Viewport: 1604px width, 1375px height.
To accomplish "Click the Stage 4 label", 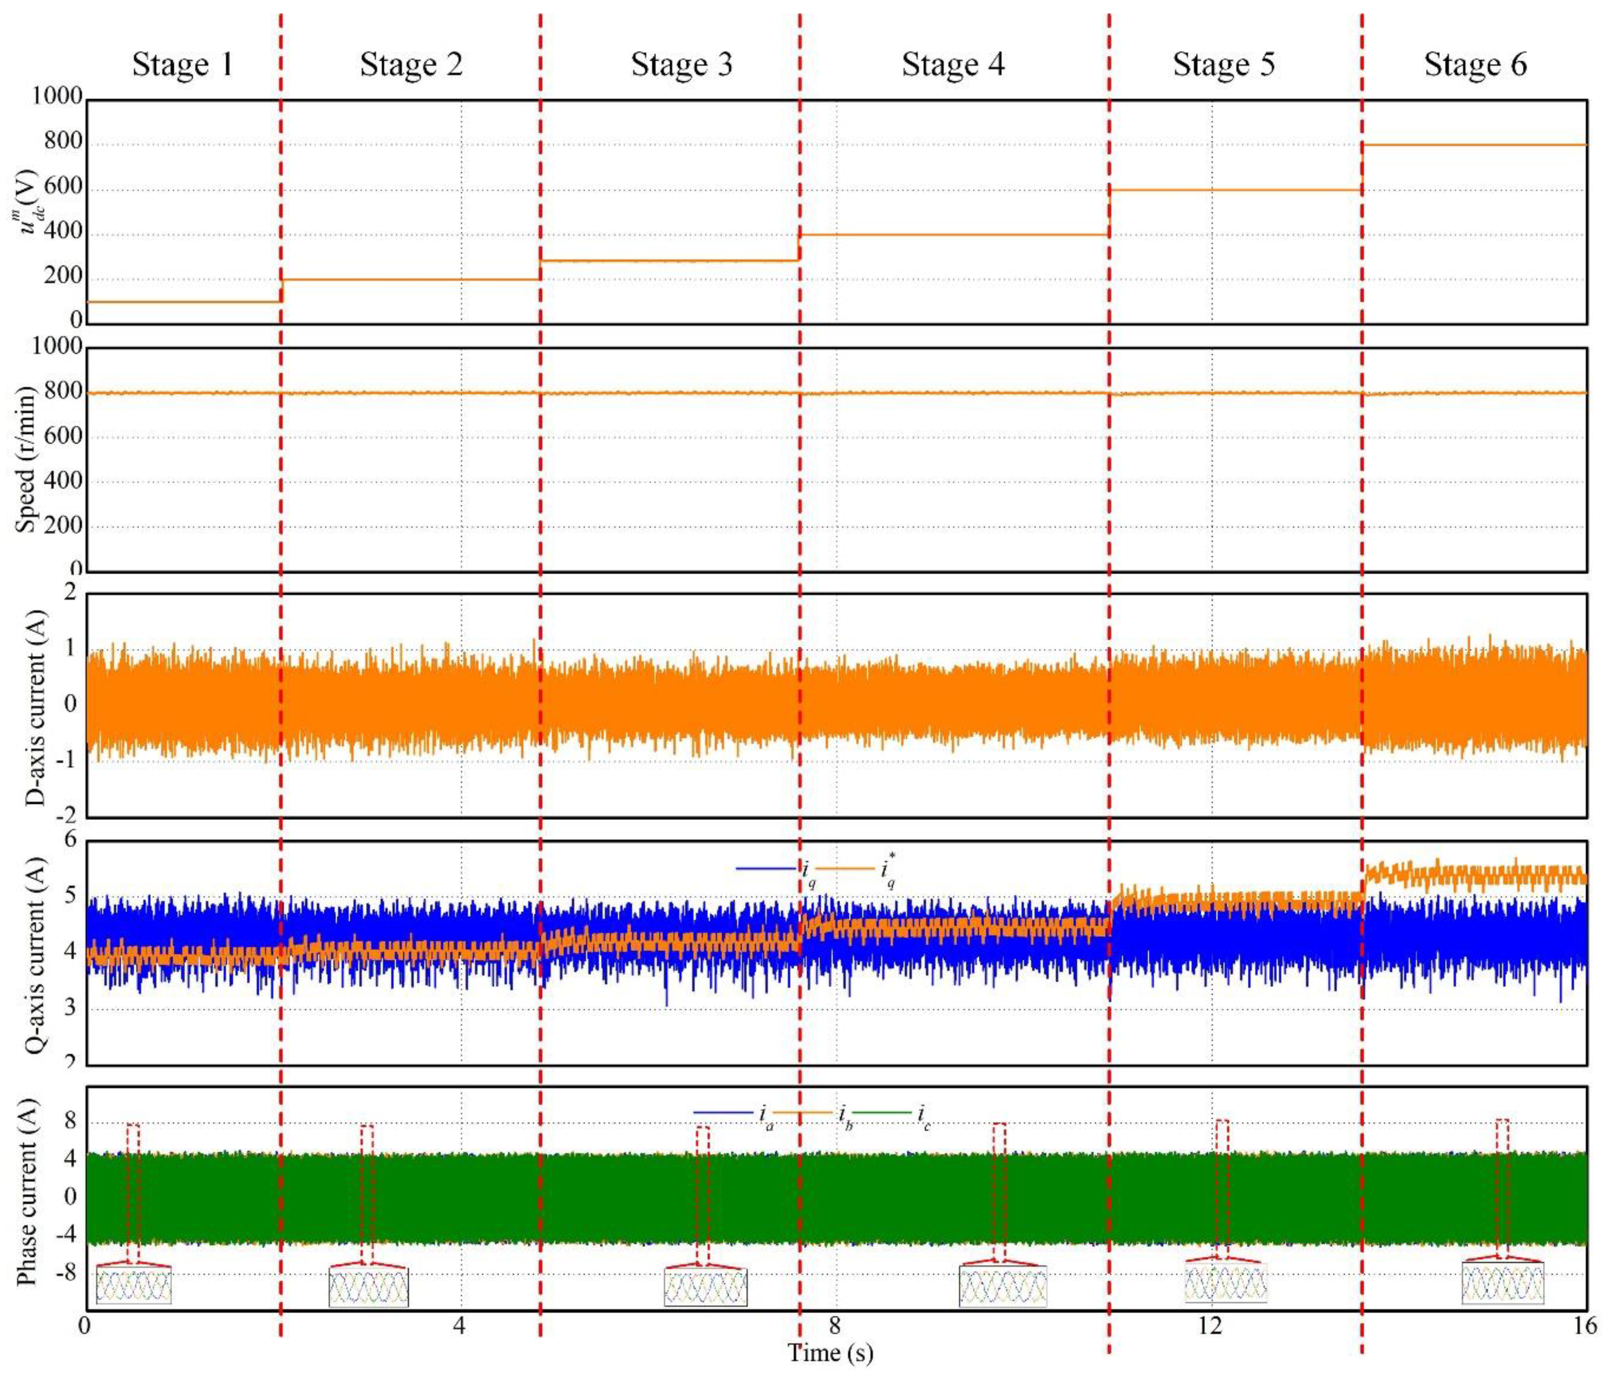I will tap(953, 64).
